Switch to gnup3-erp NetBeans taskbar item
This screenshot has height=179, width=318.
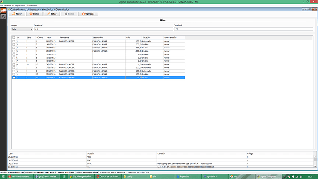[47, 177]
